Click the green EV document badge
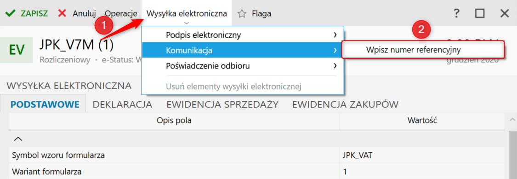This screenshot has height=179, width=517. 17,50
